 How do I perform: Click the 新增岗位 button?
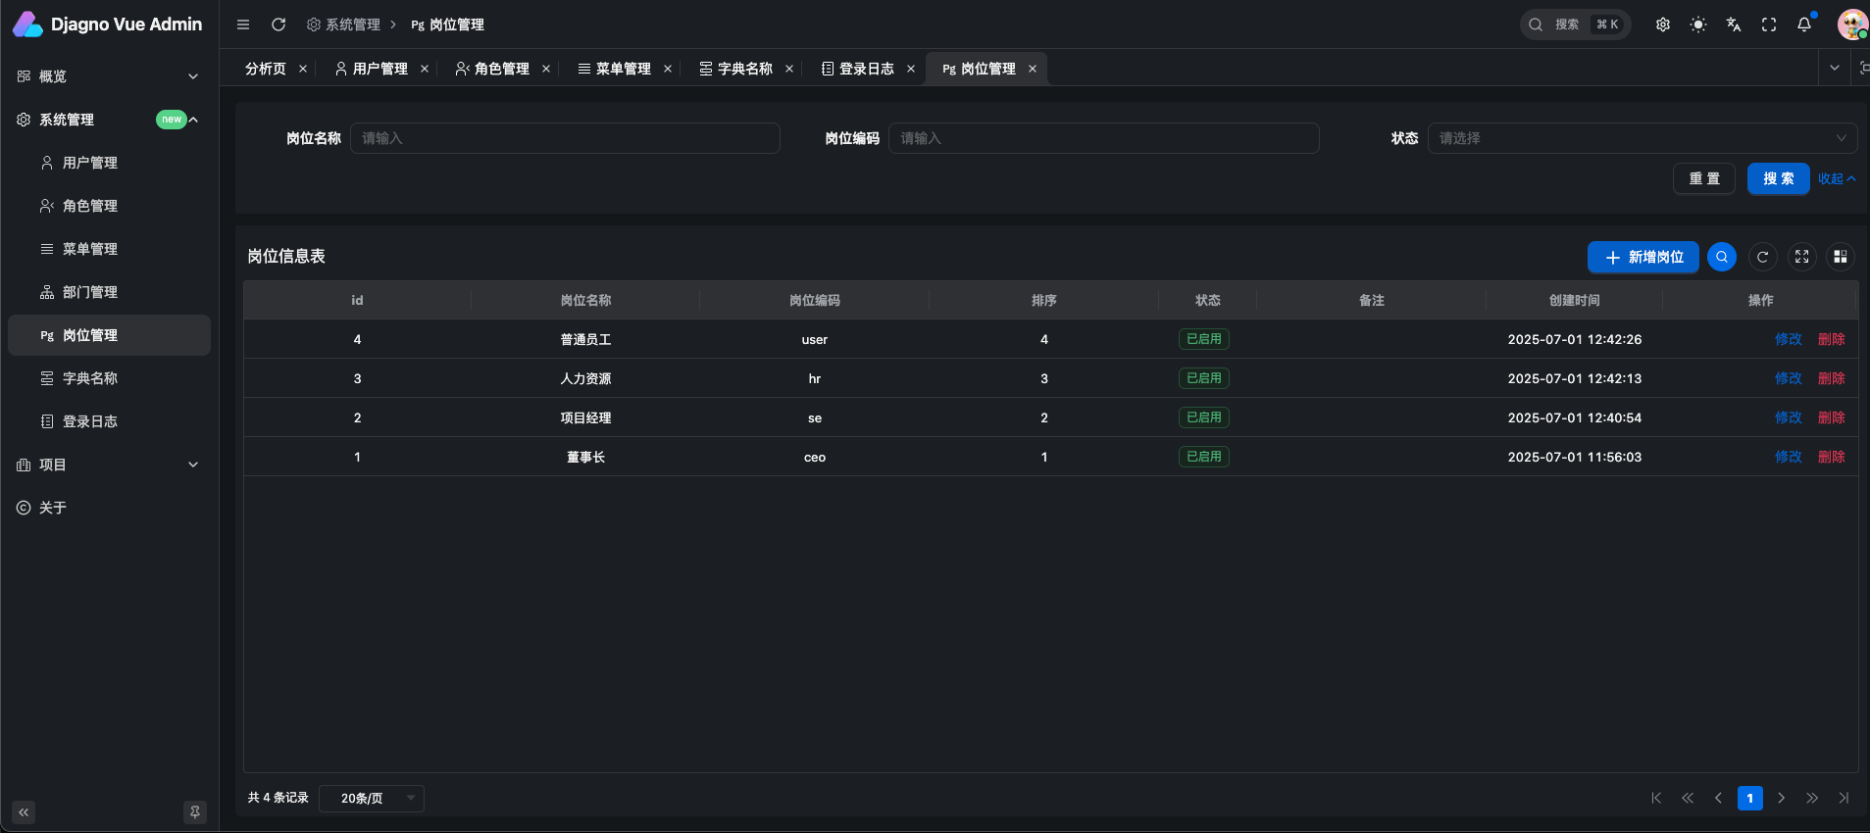[x=1643, y=257]
